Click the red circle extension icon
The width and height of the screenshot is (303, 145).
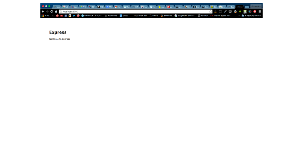[x=255, y=11]
